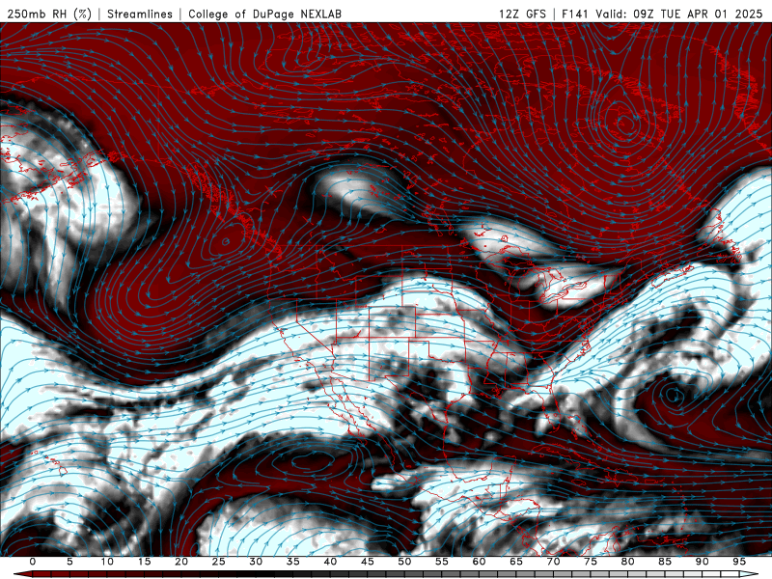Viewport: 772px width, 579px height.
Task: Click the 0 value on the color scale
Action: coord(33,562)
